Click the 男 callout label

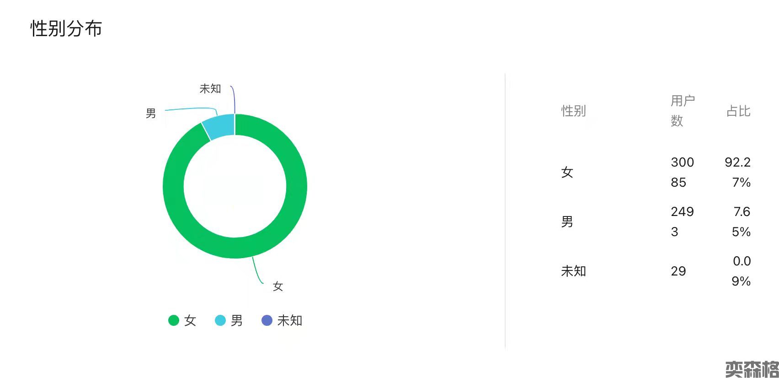pyautogui.click(x=151, y=113)
